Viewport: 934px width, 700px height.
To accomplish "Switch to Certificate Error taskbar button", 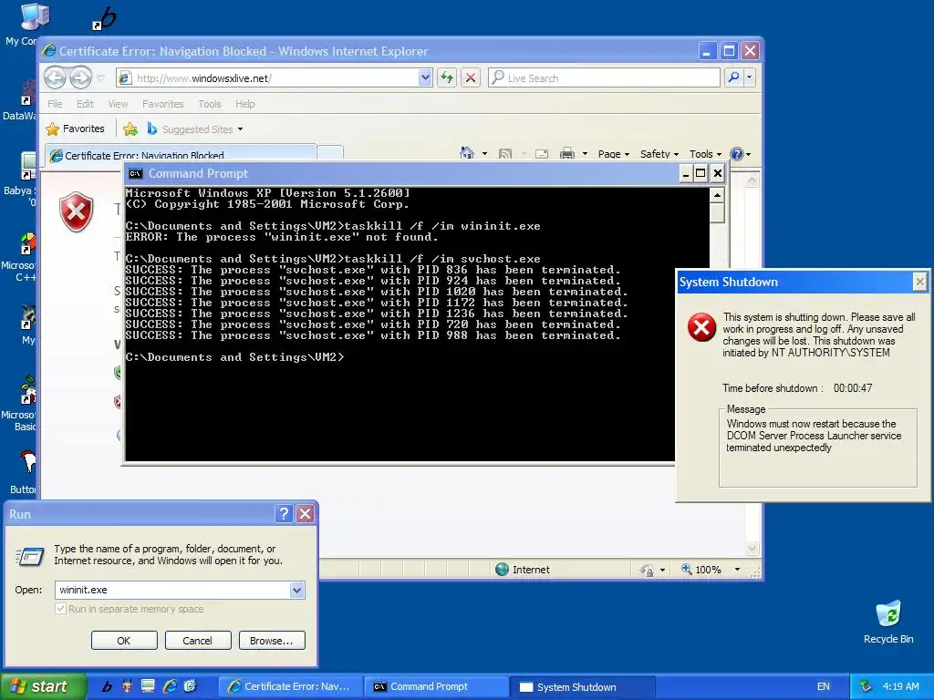I will pyautogui.click(x=290, y=686).
